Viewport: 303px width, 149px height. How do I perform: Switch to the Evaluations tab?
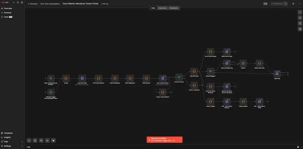[x=174, y=8]
